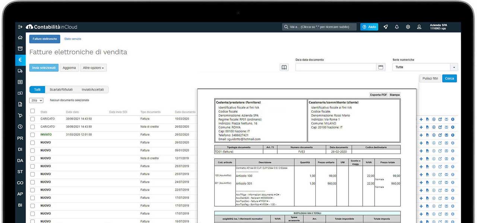Click the rocket icon in the top bar
The width and height of the screenshot is (477, 223).
[x=386, y=27]
